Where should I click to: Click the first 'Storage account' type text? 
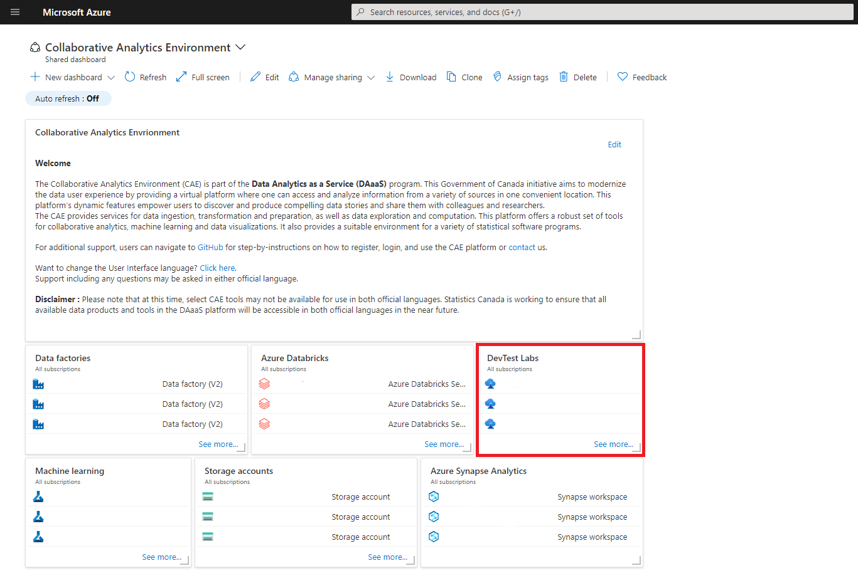tap(361, 497)
